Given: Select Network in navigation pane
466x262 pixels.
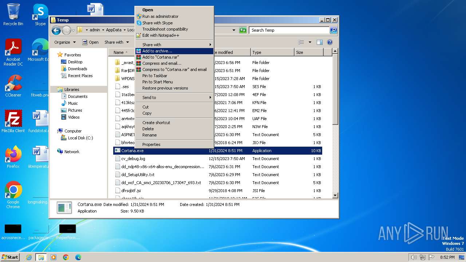Looking at the screenshot, I should [68, 152].
